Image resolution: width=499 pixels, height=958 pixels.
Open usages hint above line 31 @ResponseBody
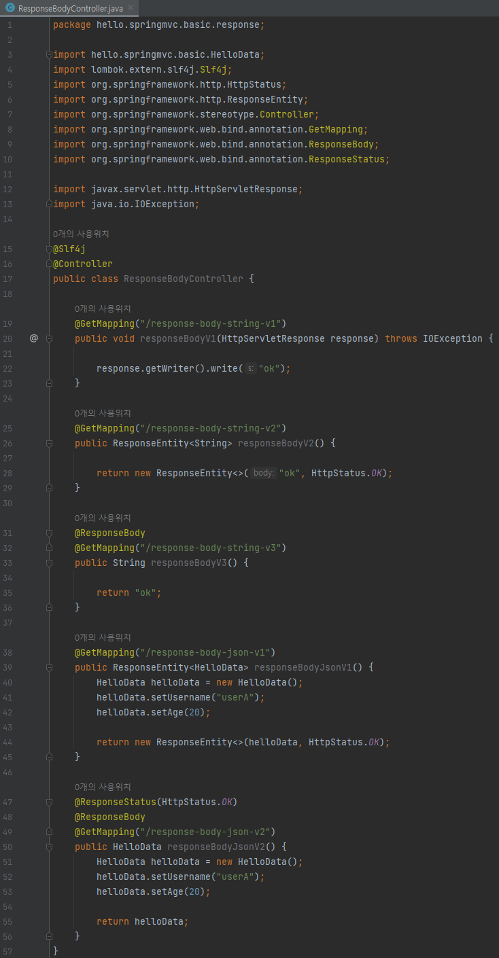pos(103,518)
